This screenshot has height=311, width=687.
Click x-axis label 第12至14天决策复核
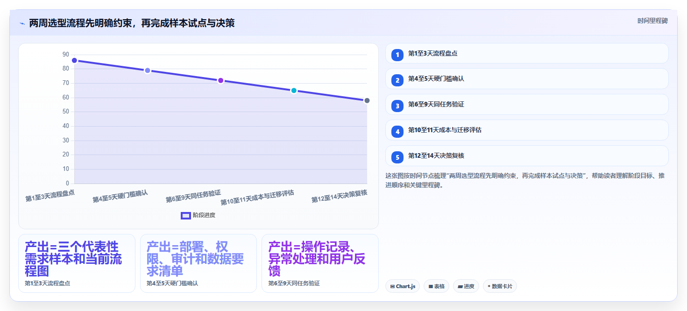pos(340,197)
